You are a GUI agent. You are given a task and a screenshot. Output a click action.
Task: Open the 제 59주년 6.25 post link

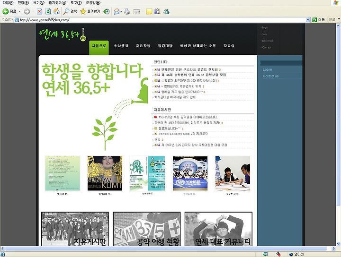[x=194, y=145]
